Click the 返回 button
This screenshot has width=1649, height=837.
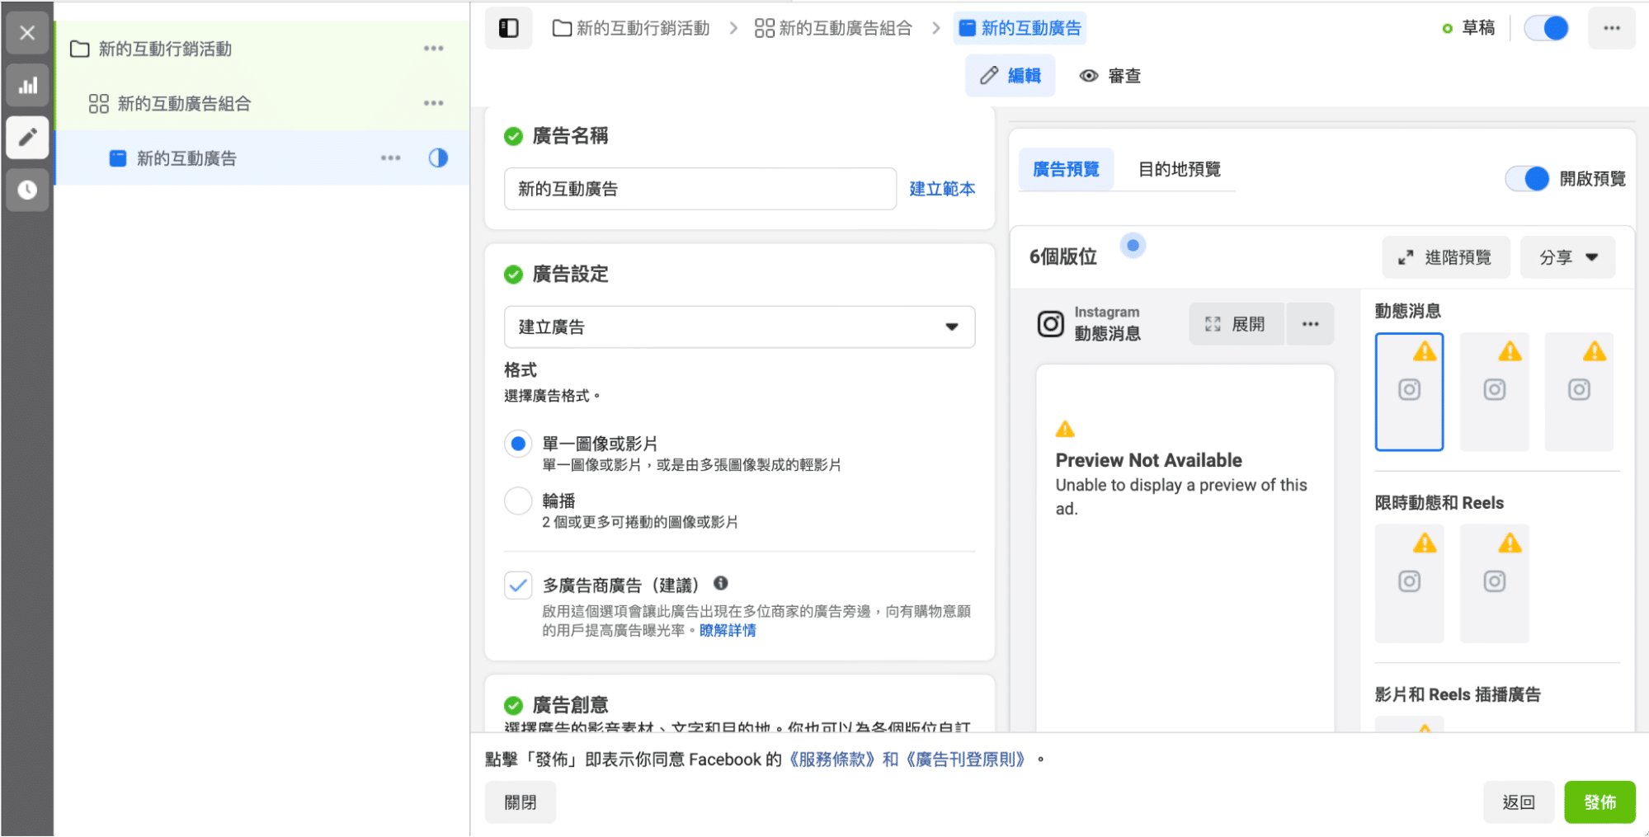1519,802
